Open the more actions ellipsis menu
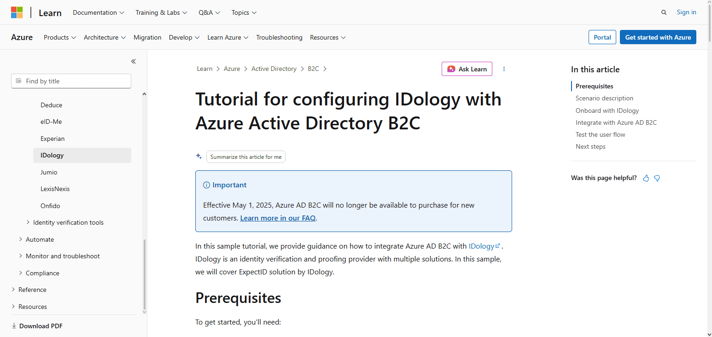712x337 pixels. tap(504, 69)
